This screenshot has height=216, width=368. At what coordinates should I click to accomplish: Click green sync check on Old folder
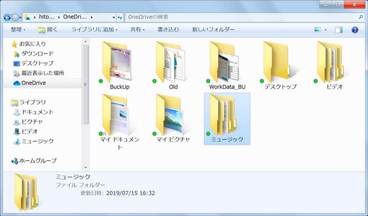coord(154,81)
